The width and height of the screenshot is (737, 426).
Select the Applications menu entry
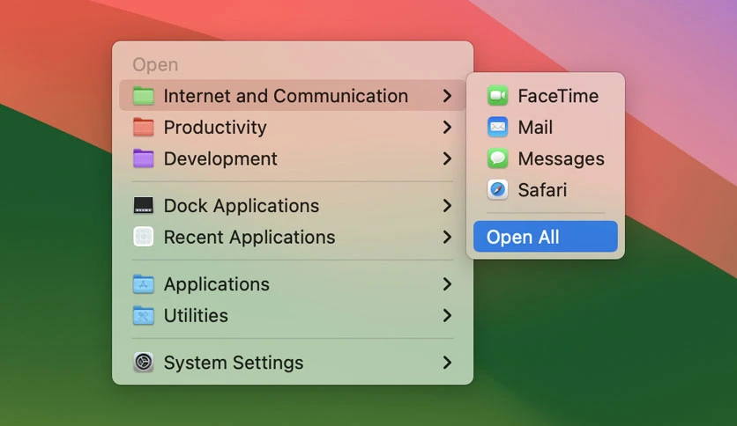[x=293, y=283]
